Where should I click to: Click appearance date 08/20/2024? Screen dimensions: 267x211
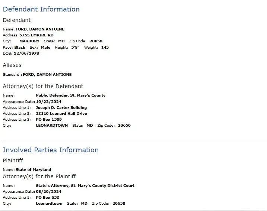click(48, 191)
